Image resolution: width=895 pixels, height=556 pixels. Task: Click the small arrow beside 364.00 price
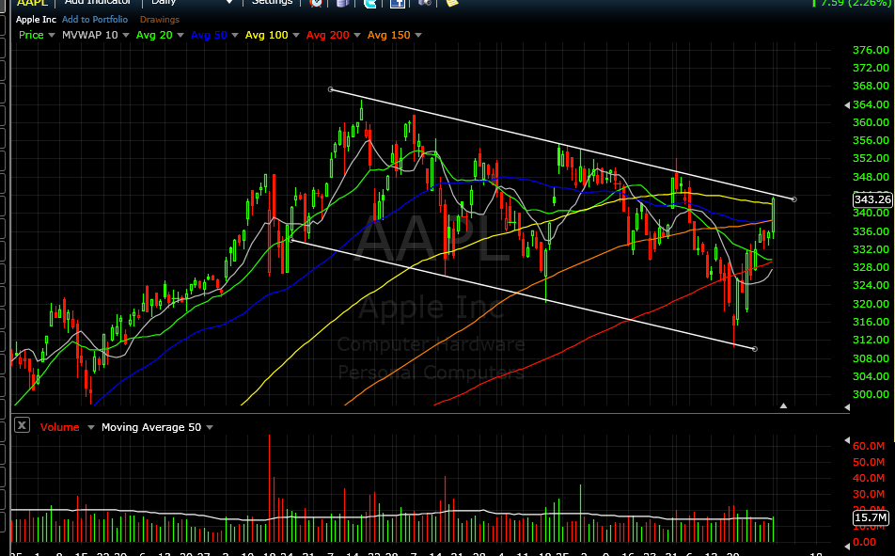click(x=847, y=105)
